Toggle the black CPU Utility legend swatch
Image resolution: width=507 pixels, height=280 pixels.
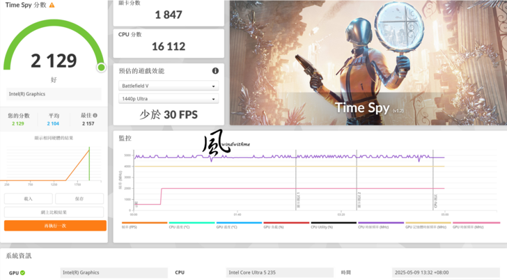click(x=334, y=223)
